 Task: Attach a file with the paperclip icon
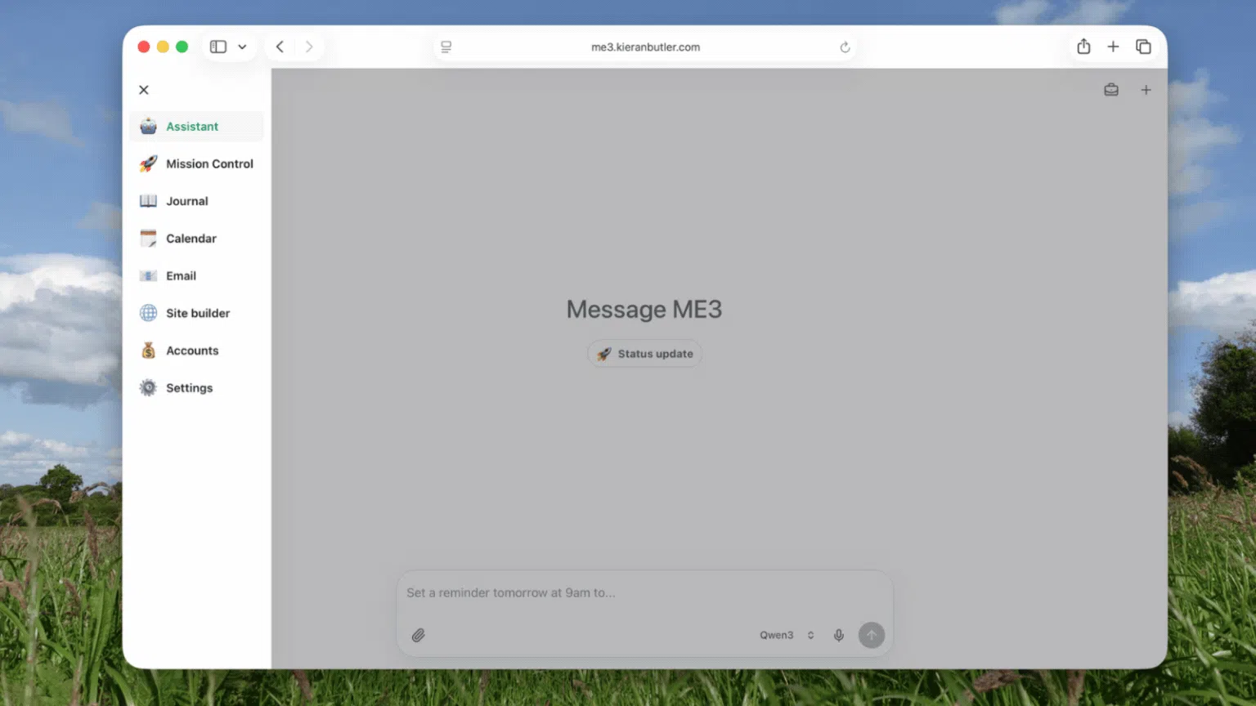419,635
